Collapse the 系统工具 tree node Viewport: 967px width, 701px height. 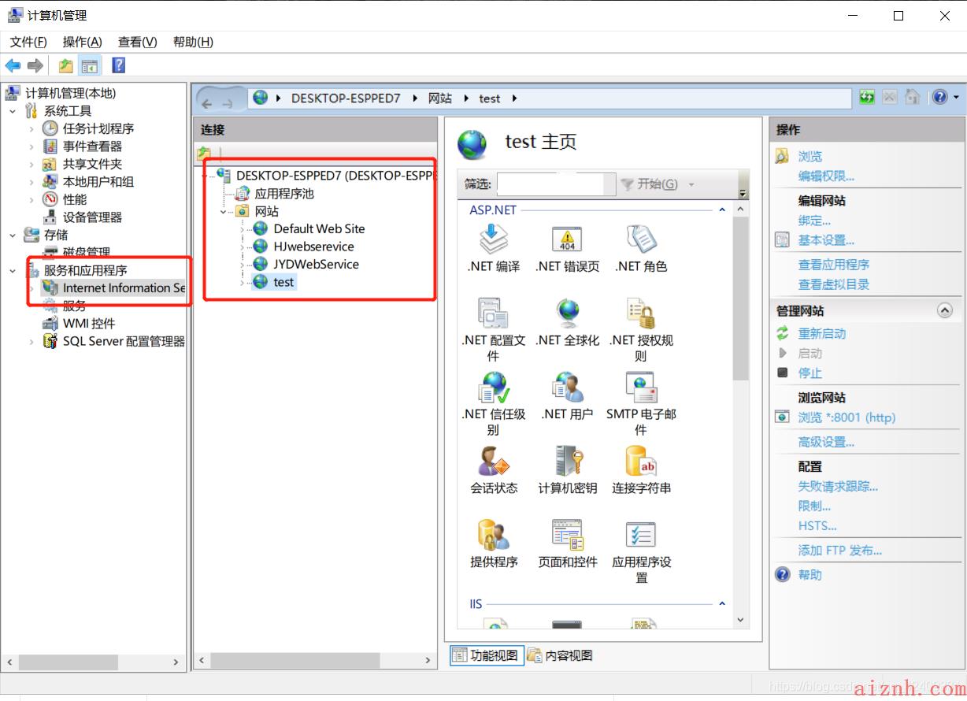[13, 111]
